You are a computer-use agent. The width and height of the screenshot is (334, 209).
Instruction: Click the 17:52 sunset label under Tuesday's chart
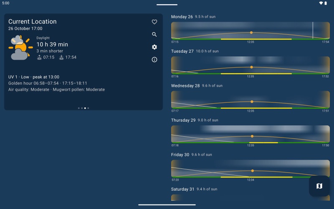(325, 76)
